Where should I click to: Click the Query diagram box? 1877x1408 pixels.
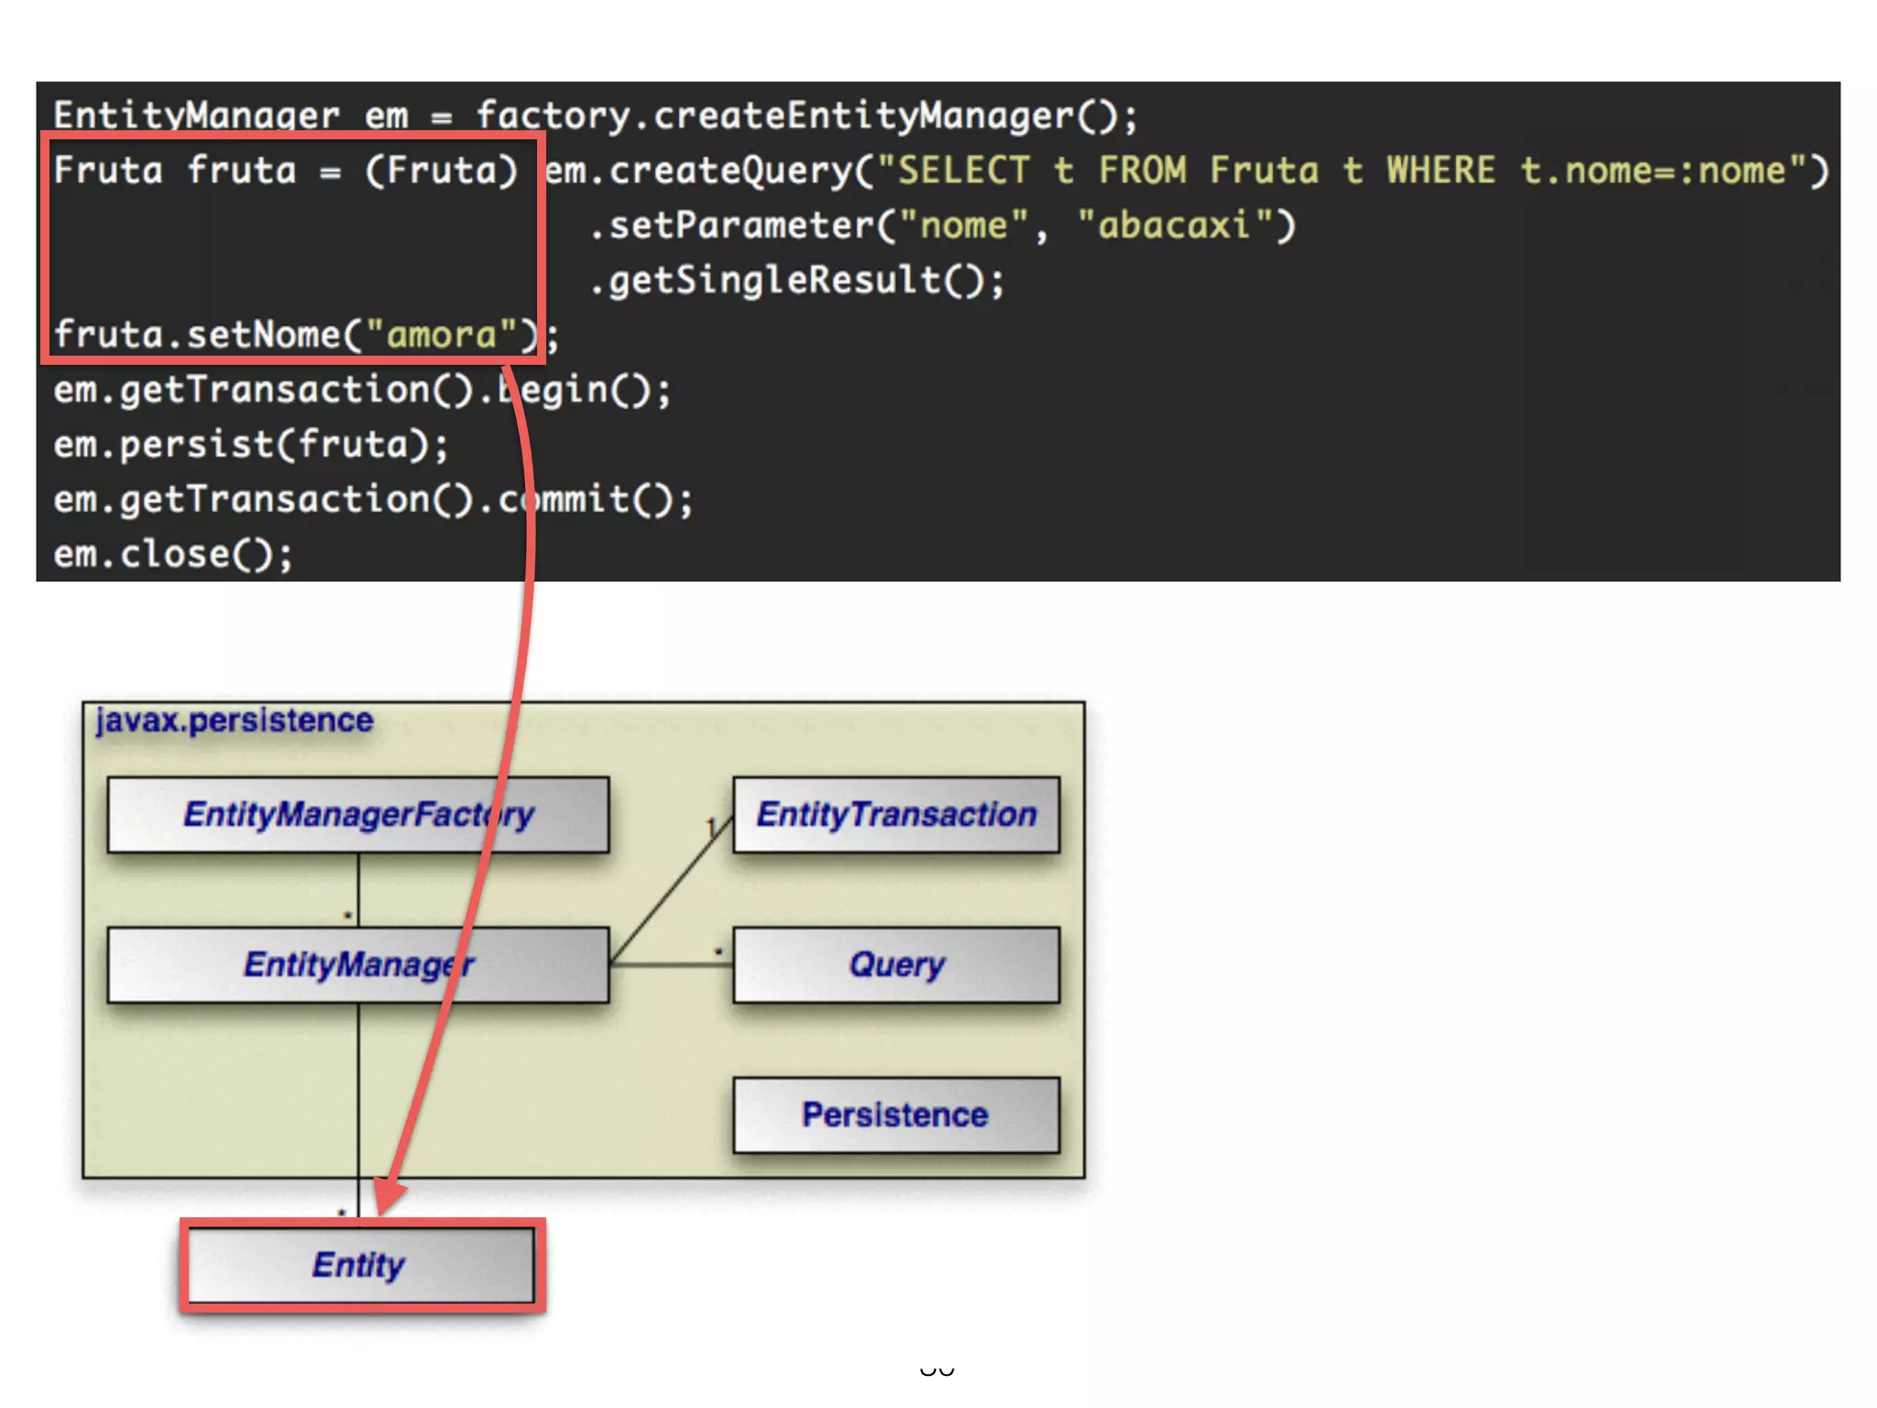tap(895, 964)
